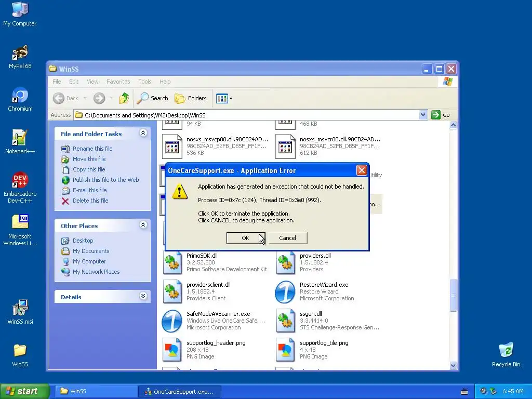
Task: Expand the Details panel
Action: click(143, 296)
